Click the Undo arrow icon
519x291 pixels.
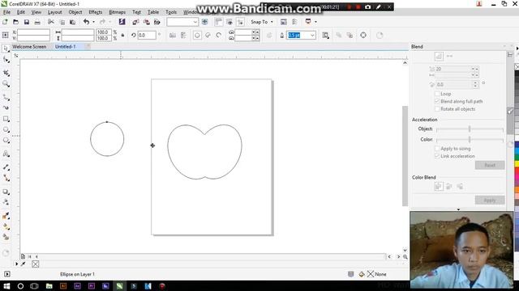[86, 22]
